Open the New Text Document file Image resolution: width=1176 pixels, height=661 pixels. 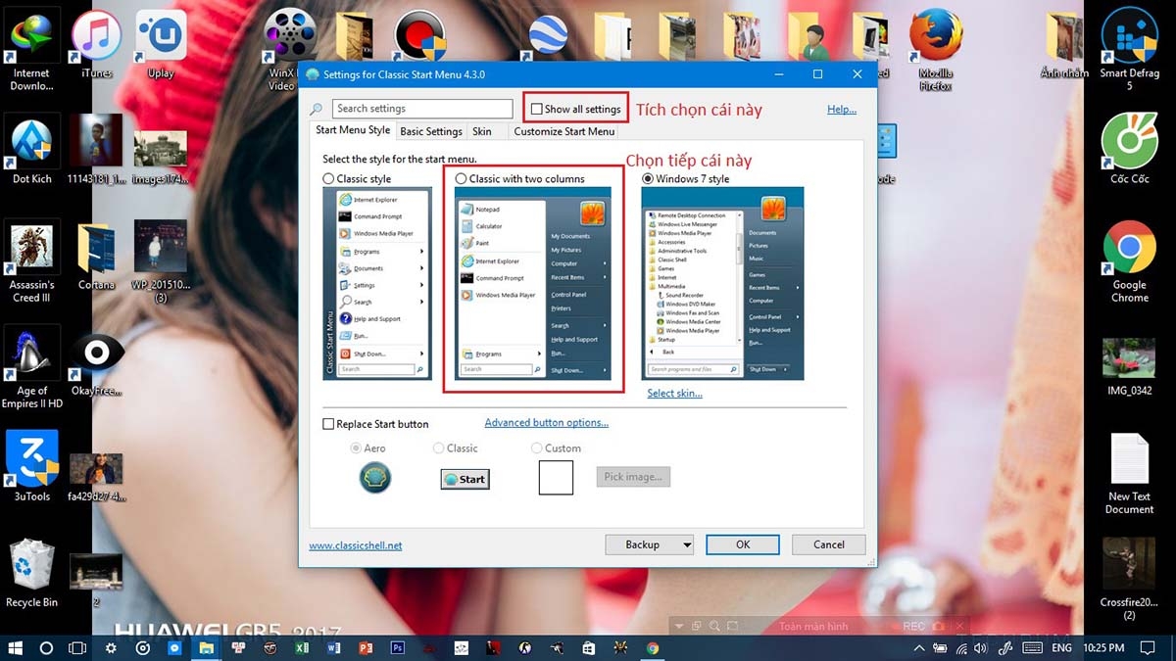click(x=1129, y=473)
